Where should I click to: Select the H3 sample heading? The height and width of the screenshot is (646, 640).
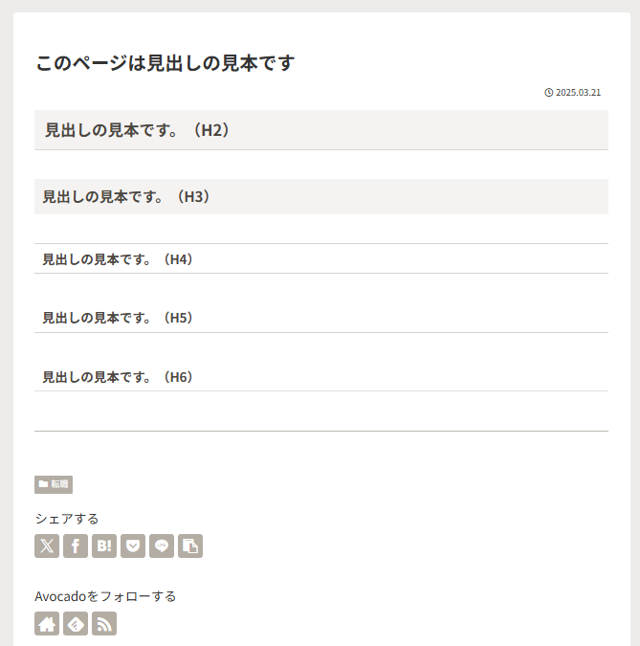126,196
